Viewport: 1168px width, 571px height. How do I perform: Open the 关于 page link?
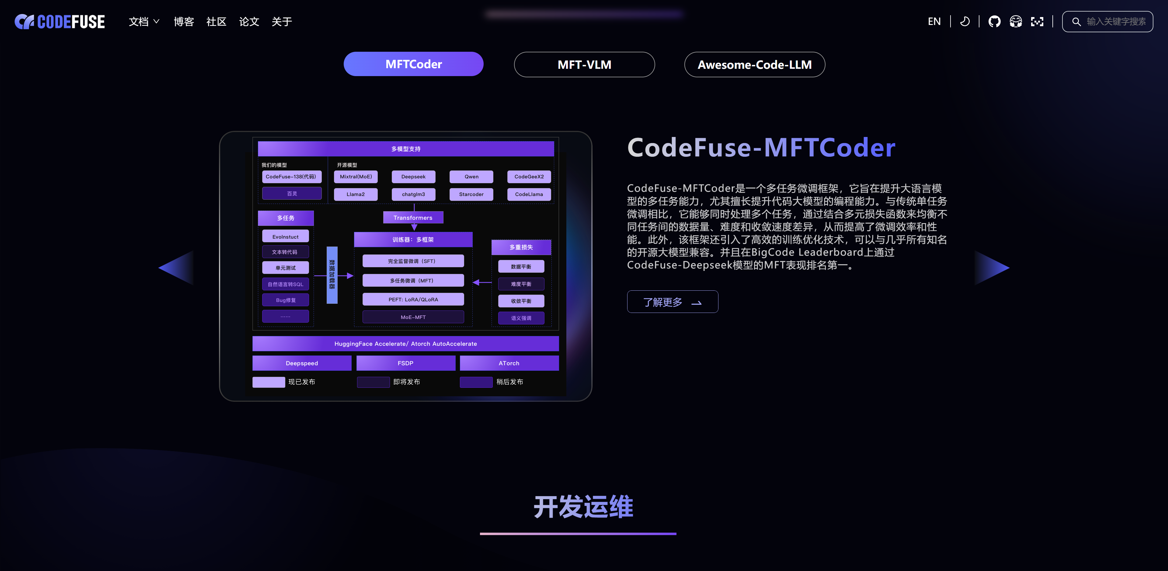282,21
